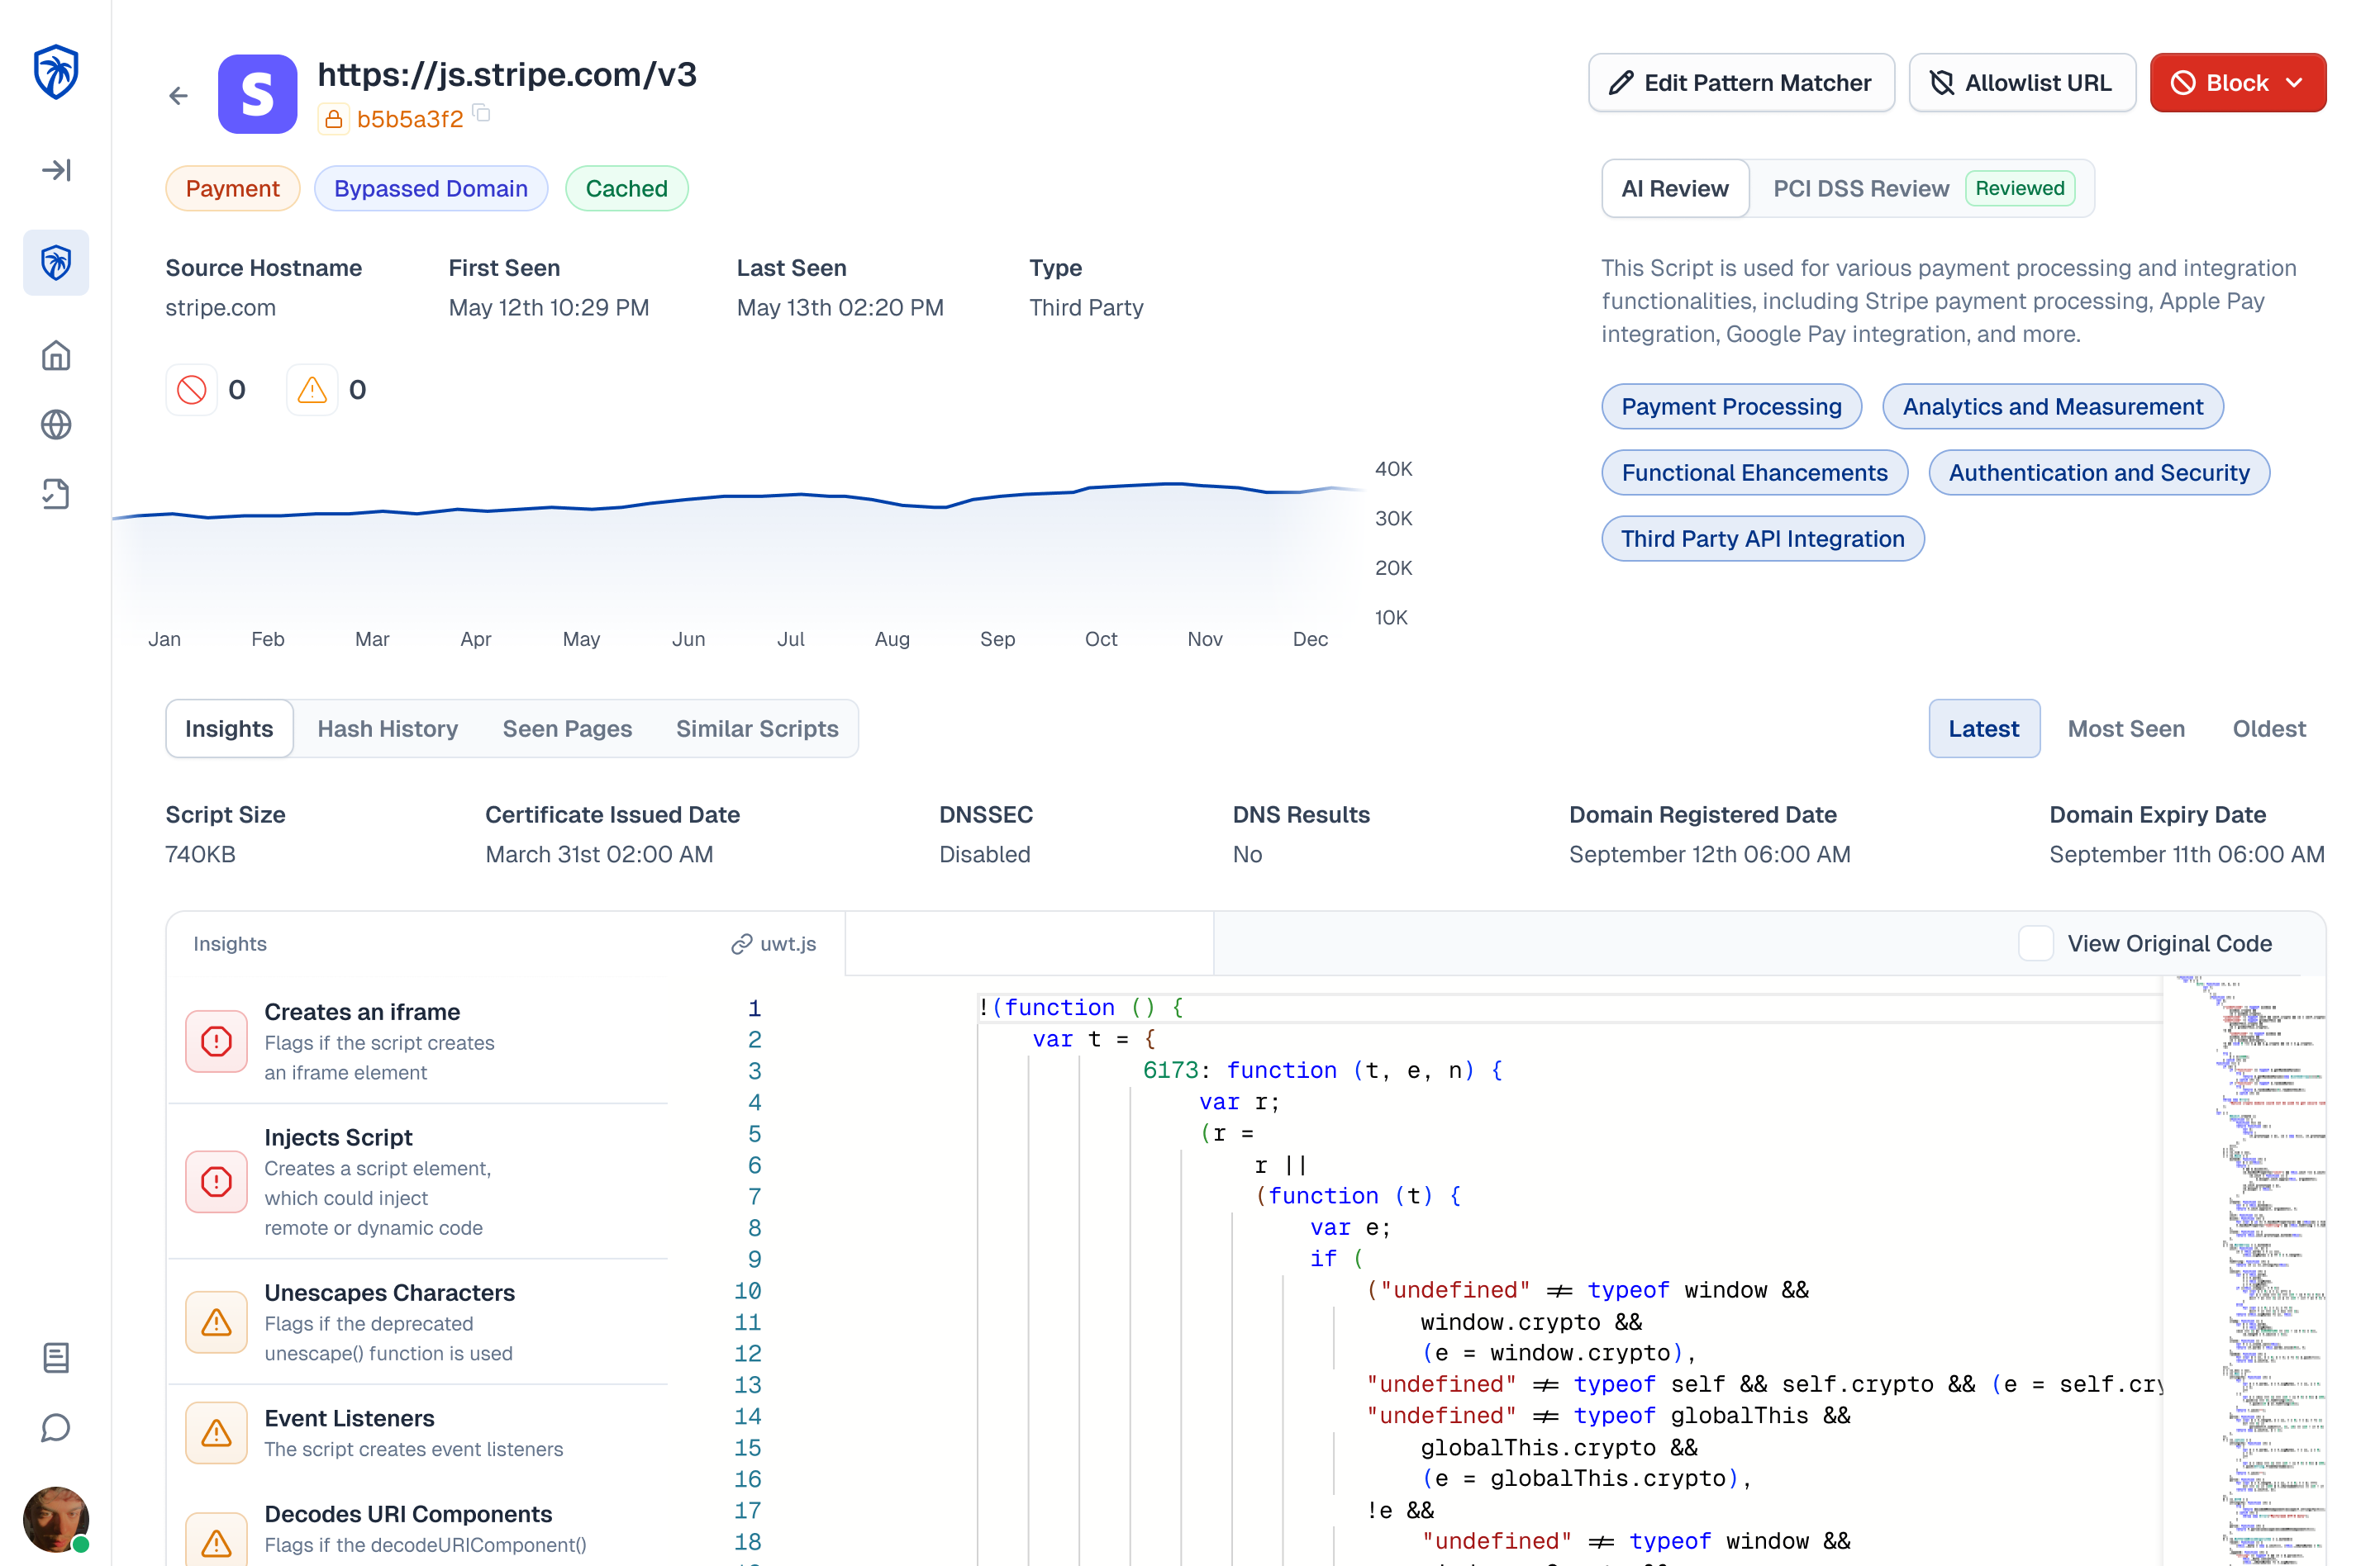2380x1566 pixels.
Task: Click the hash text b5b5a3f2
Action: [410, 119]
